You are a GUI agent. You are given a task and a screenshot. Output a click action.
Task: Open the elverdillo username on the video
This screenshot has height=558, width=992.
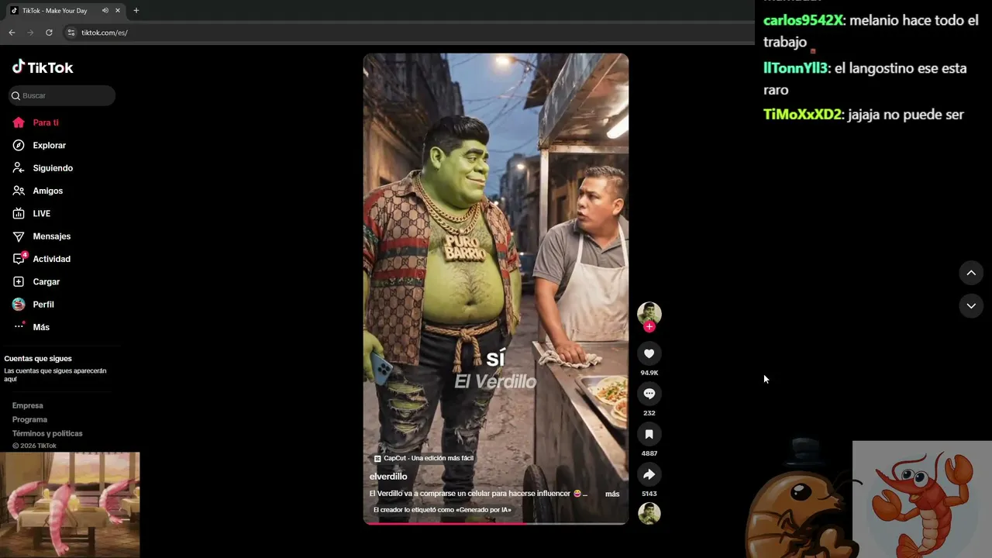(x=388, y=477)
